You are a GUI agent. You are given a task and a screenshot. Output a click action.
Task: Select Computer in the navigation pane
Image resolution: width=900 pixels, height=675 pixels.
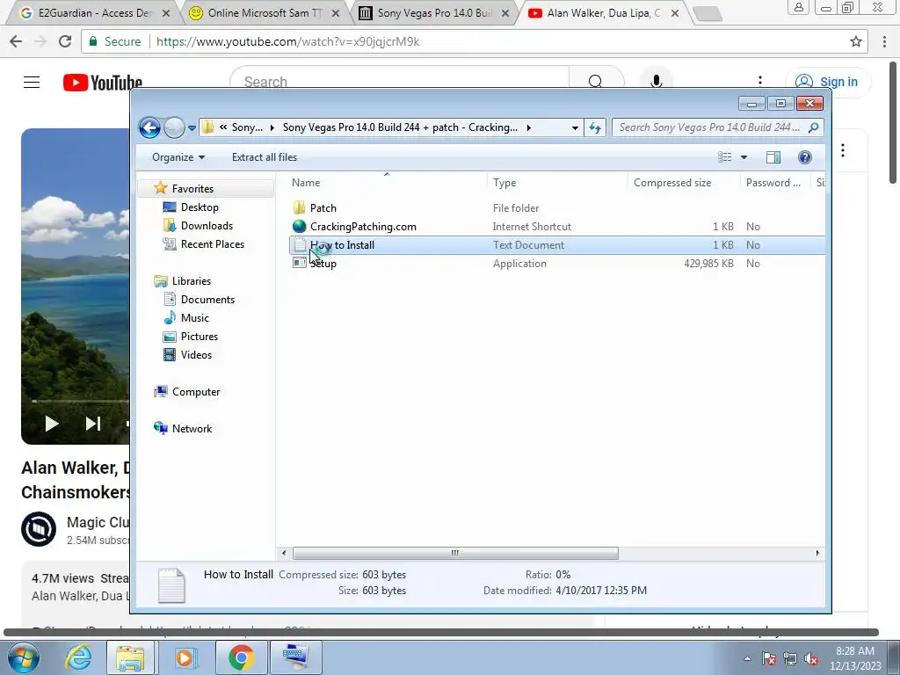tap(196, 391)
